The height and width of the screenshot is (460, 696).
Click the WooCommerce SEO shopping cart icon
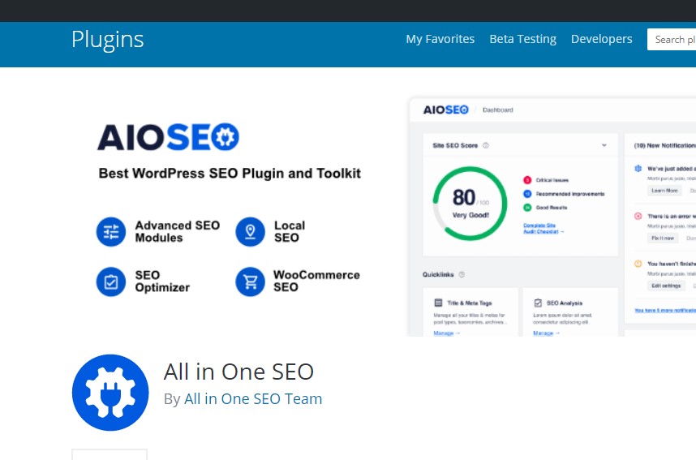point(251,282)
